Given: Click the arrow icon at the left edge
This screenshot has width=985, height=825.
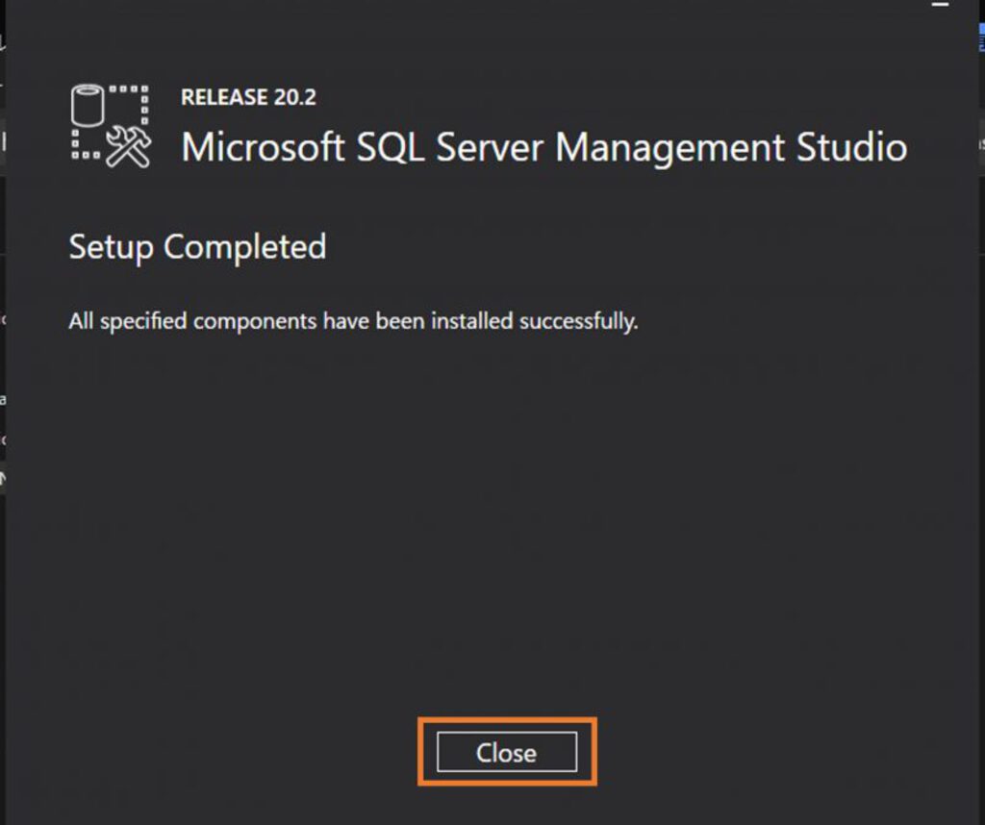Looking at the screenshot, I should click(3, 479).
